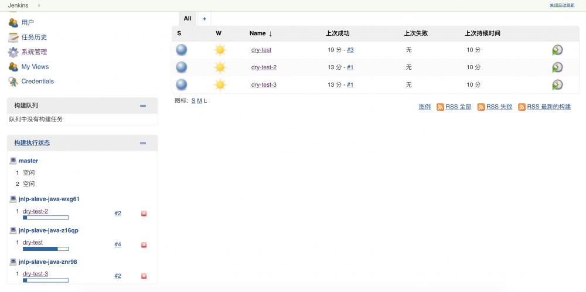This screenshot has width=586, height=292.
Task: Click the Credentials keys icon
Action: (13, 81)
